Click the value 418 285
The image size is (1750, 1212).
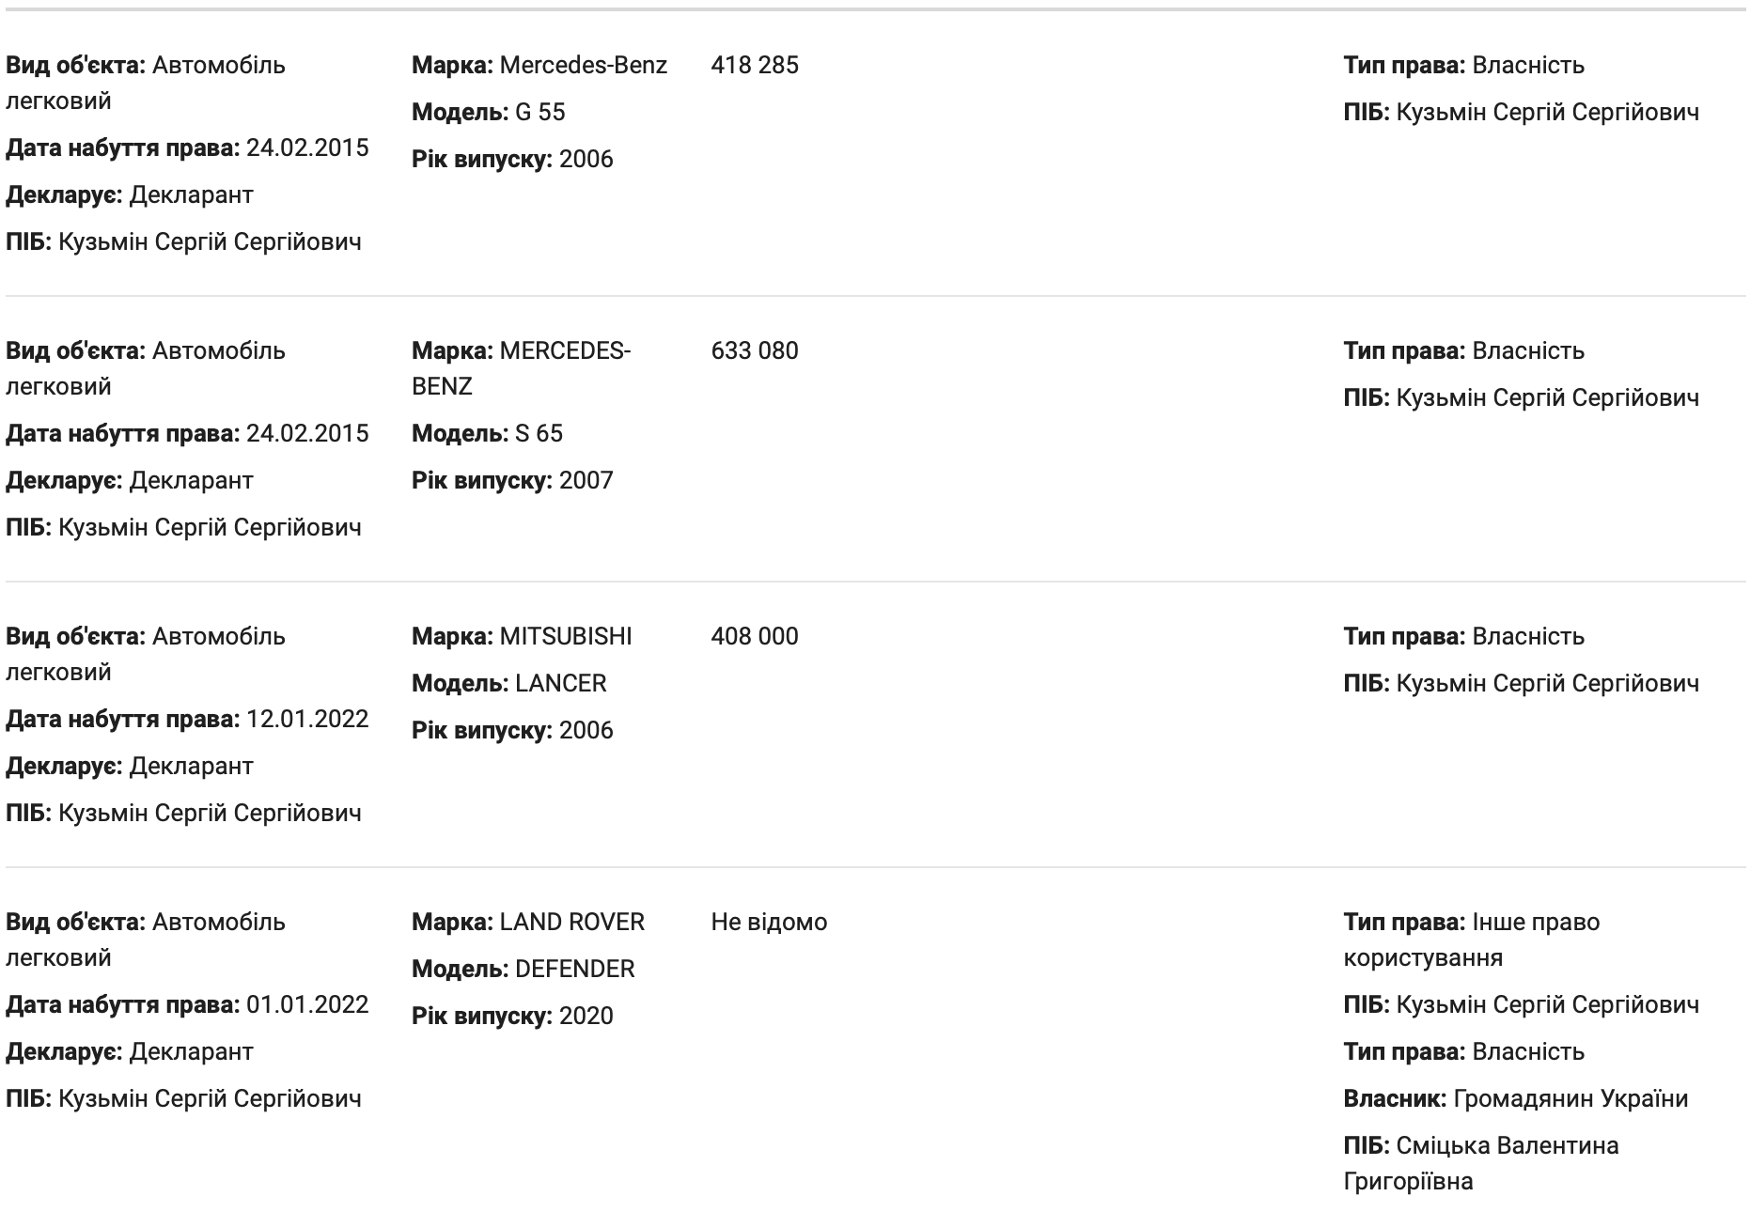click(755, 65)
